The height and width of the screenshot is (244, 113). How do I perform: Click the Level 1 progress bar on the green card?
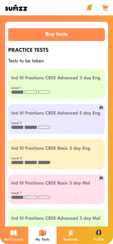(x=31, y=92)
